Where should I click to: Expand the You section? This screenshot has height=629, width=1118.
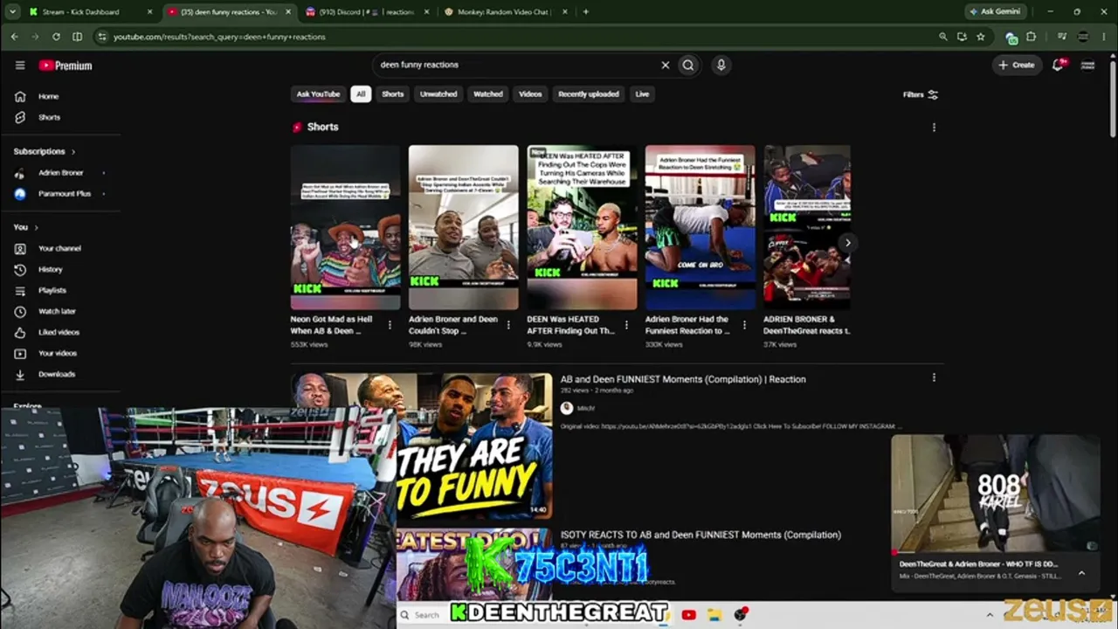[x=25, y=227]
